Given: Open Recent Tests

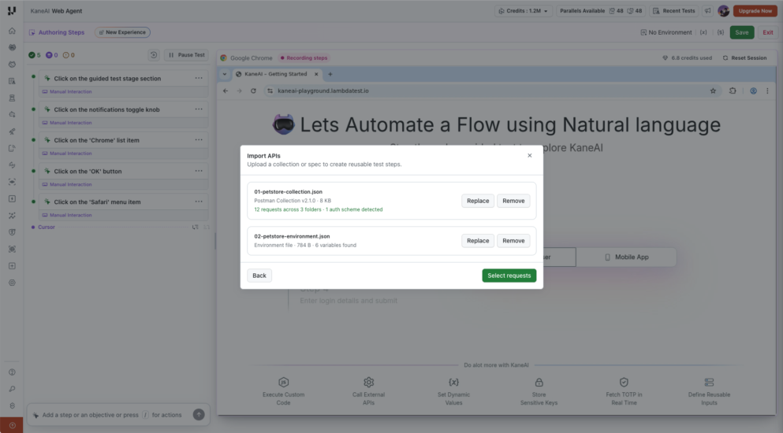Looking at the screenshot, I should point(673,11).
